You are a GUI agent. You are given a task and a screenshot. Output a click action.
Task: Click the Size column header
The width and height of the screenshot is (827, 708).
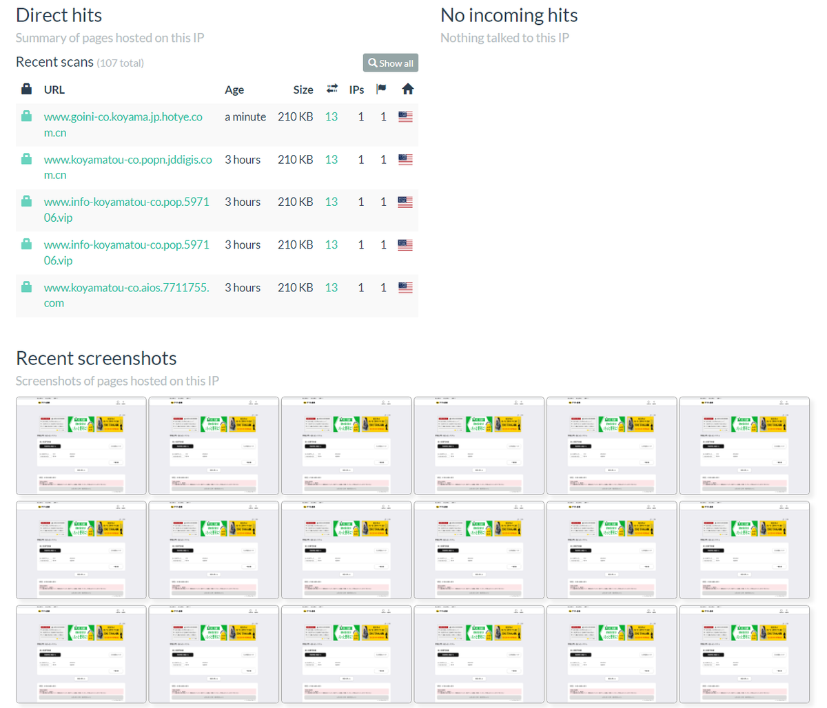tap(303, 90)
